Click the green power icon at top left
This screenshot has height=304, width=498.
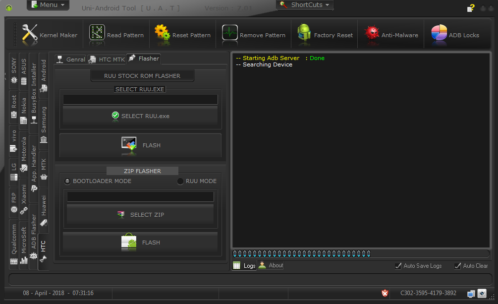point(9,7)
